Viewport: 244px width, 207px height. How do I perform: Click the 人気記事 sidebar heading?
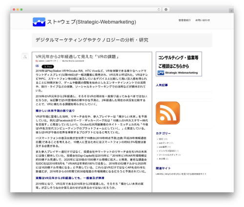pyautogui.click(x=162, y=85)
